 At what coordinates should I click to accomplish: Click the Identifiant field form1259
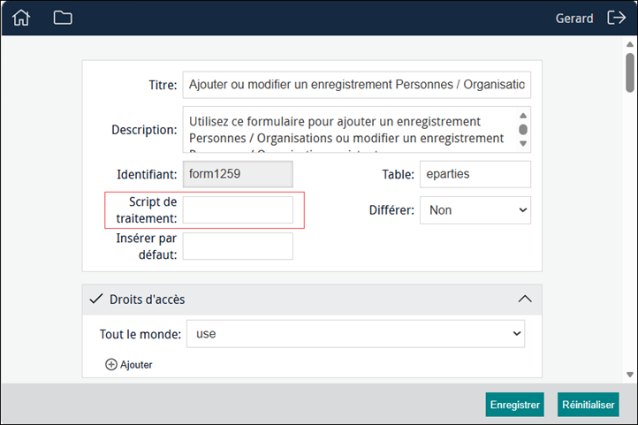point(238,174)
